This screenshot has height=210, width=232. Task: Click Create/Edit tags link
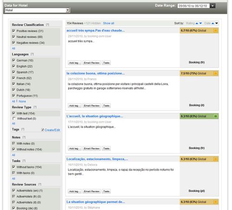52,130
